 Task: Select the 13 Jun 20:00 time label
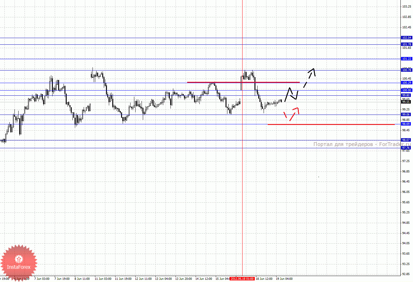184,279
